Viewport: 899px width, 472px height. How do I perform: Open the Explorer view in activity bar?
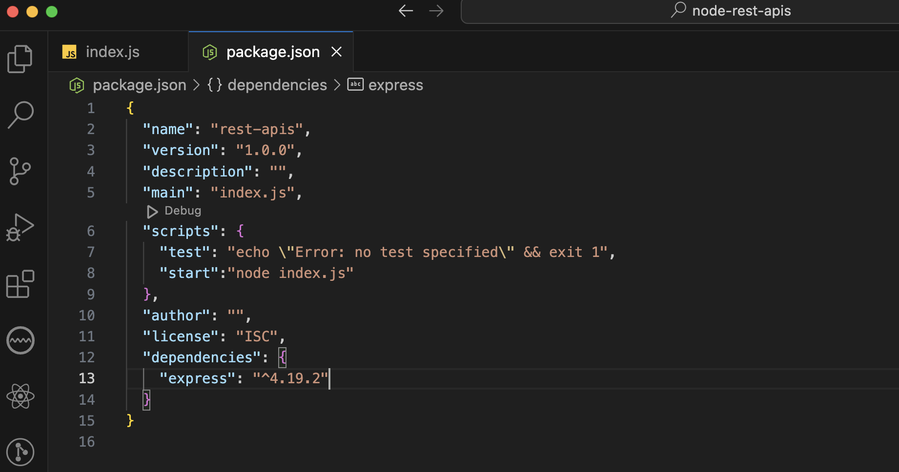(x=20, y=59)
